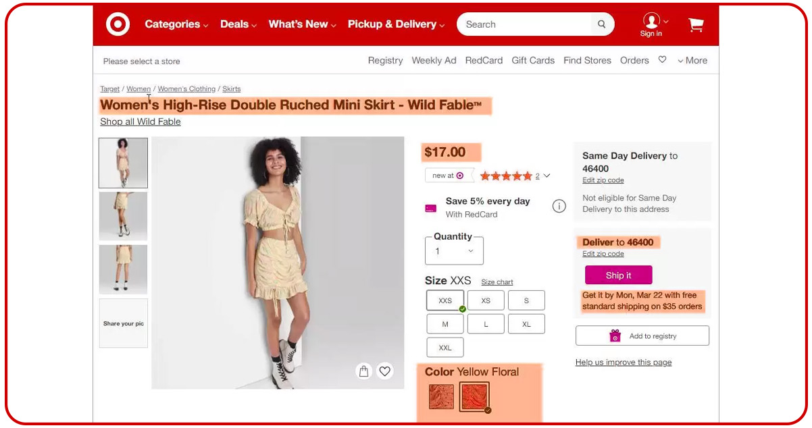Expand the Categories menu
The height and width of the screenshot is (428, 812).
pos(177,24)
